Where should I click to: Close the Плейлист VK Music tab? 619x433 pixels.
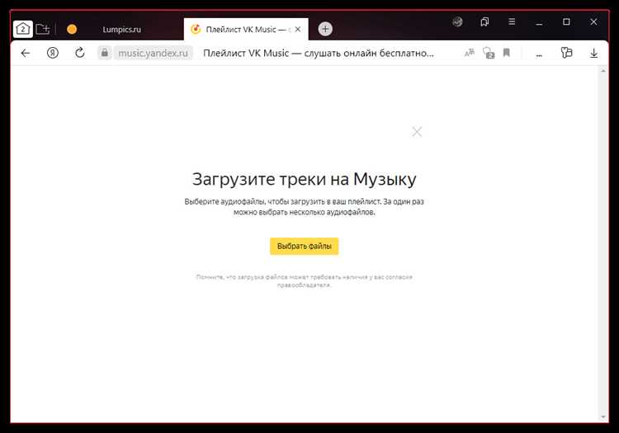[298, 29]
